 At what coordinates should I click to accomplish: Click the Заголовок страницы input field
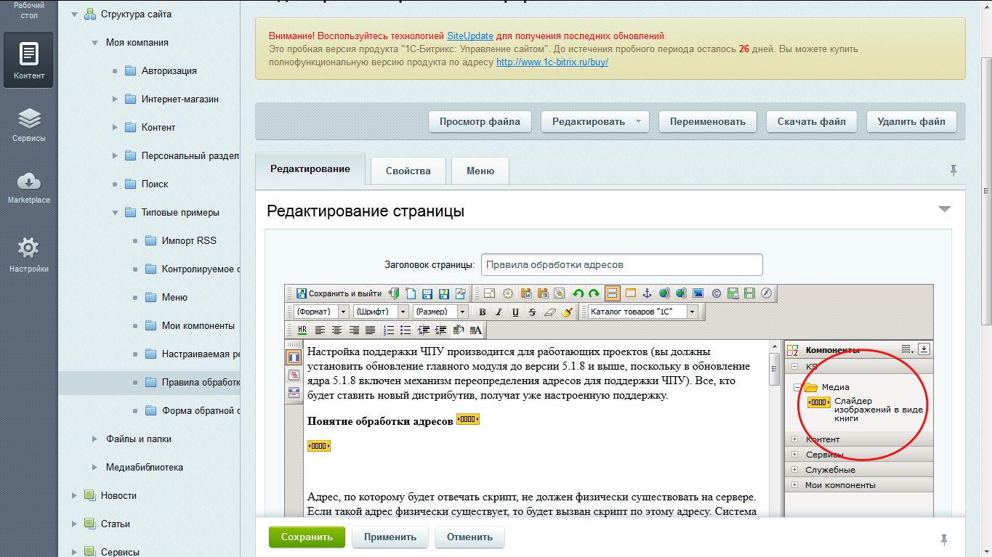tap(621, 265)
